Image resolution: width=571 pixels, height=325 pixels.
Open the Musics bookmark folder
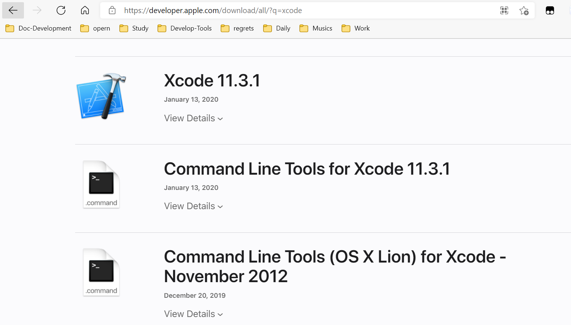click(x=316, y=28)
